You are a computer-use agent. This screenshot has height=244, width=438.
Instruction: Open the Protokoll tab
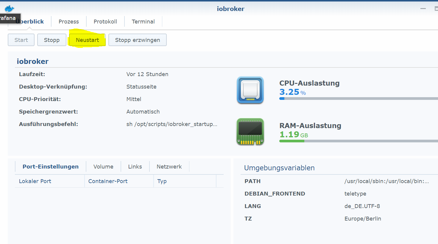point(105,22)
